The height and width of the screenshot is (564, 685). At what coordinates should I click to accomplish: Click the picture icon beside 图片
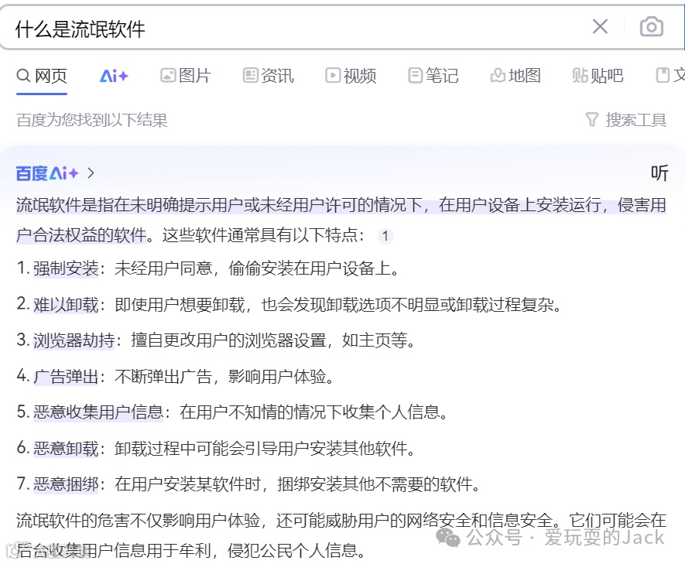point(168,76)
